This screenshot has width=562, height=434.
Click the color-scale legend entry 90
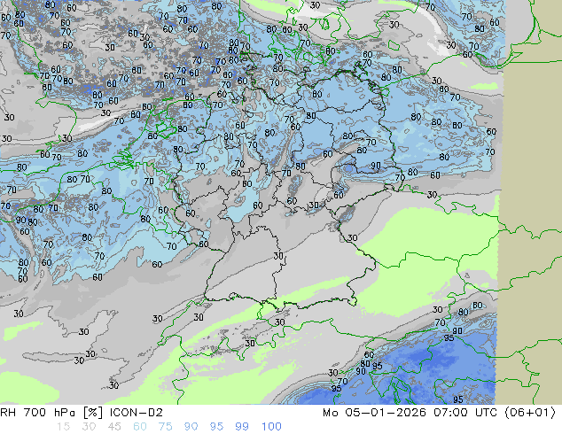[x=191, y=427]
